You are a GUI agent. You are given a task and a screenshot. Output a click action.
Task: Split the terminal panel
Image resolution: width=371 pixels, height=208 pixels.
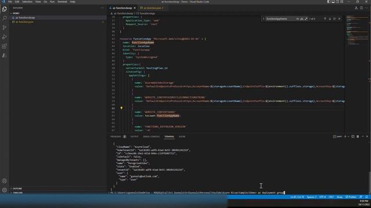coord(353,136)
